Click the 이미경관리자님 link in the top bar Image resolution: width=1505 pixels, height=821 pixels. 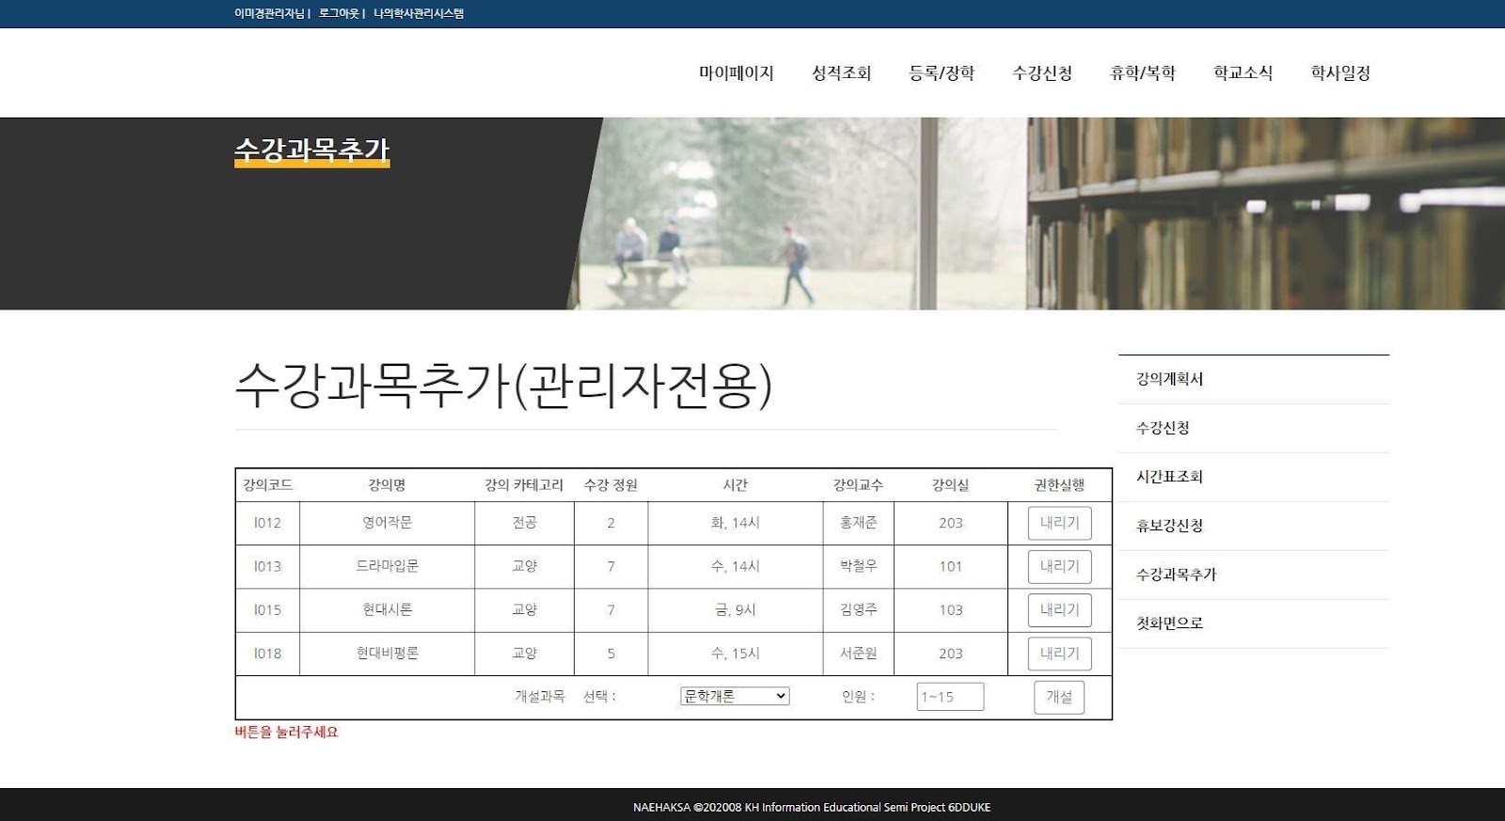[269, 13]
